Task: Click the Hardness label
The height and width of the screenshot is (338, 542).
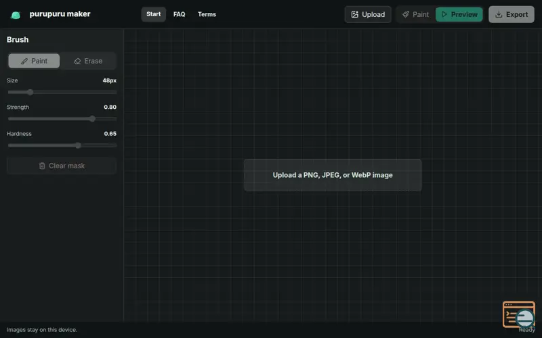Action: pyautogui.click(x=19, y=133)
